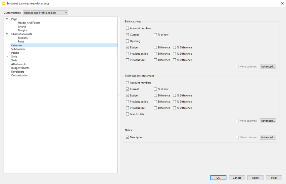Open Profit and loss Advanced settings
This screenshot has height=184, width=286.
pos(268,121)
